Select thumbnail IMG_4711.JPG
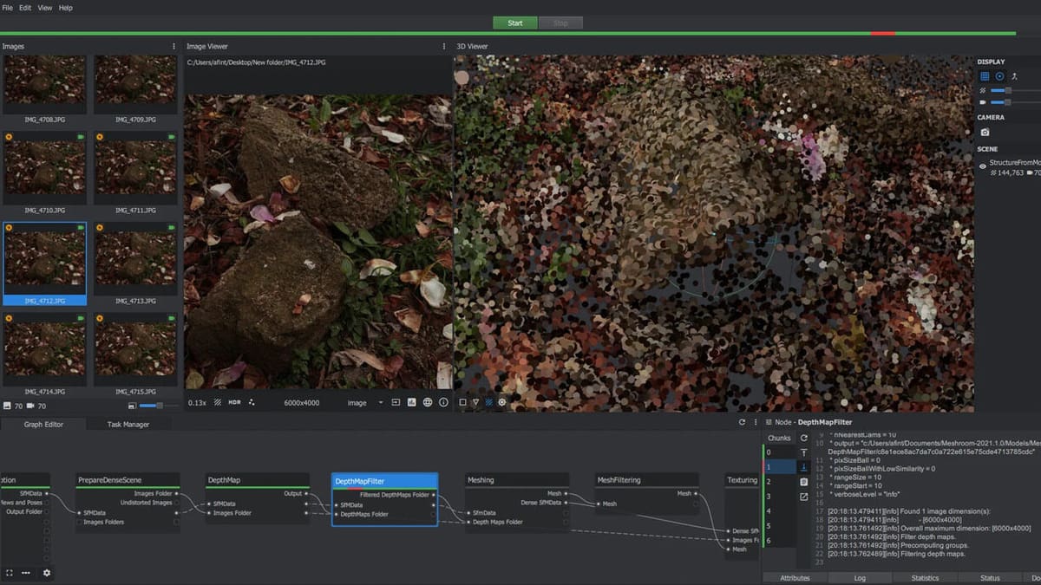Screen dimensions: 1041x585 135,172
